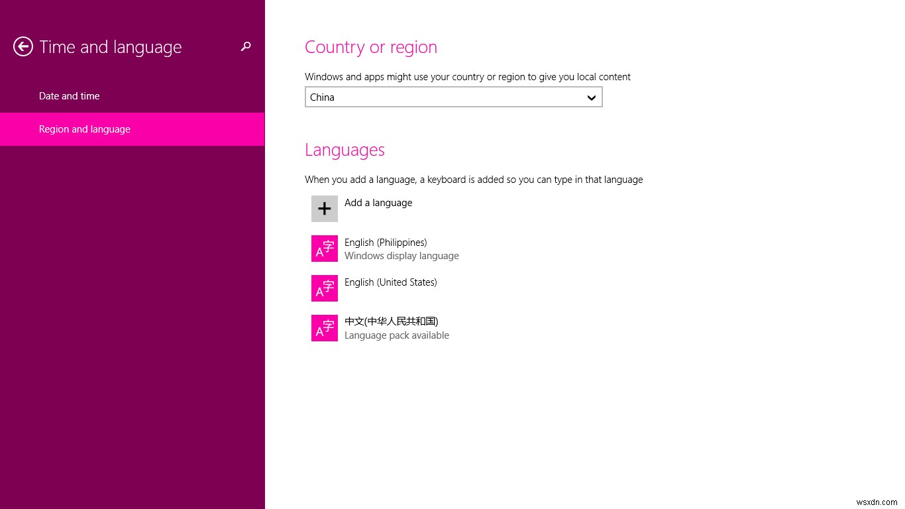This screenshot has height=509, width=905.
Task: Click the Country or region heading
Action: [370, 46]
